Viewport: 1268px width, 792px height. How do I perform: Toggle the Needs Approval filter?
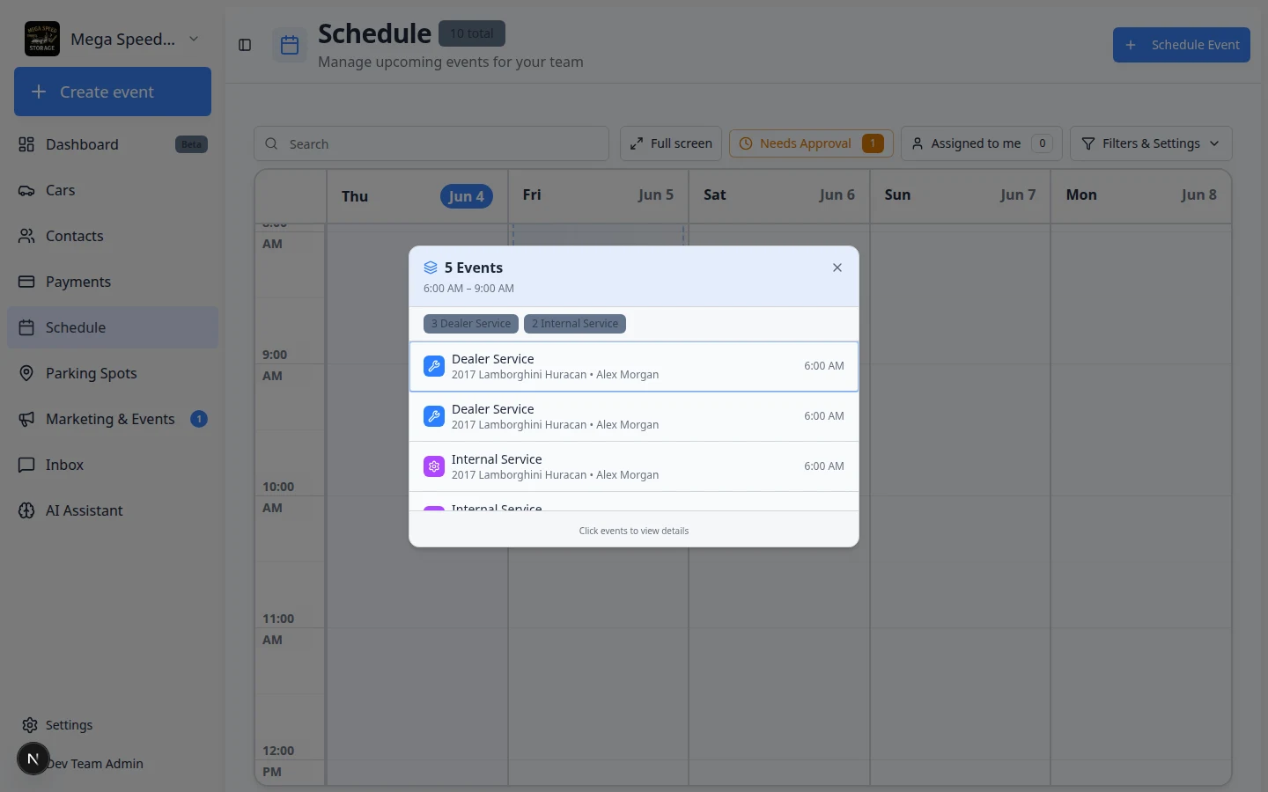[811, 143]
